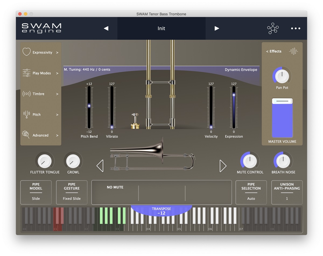Collapse the Effects panel

tap(273, 51)
